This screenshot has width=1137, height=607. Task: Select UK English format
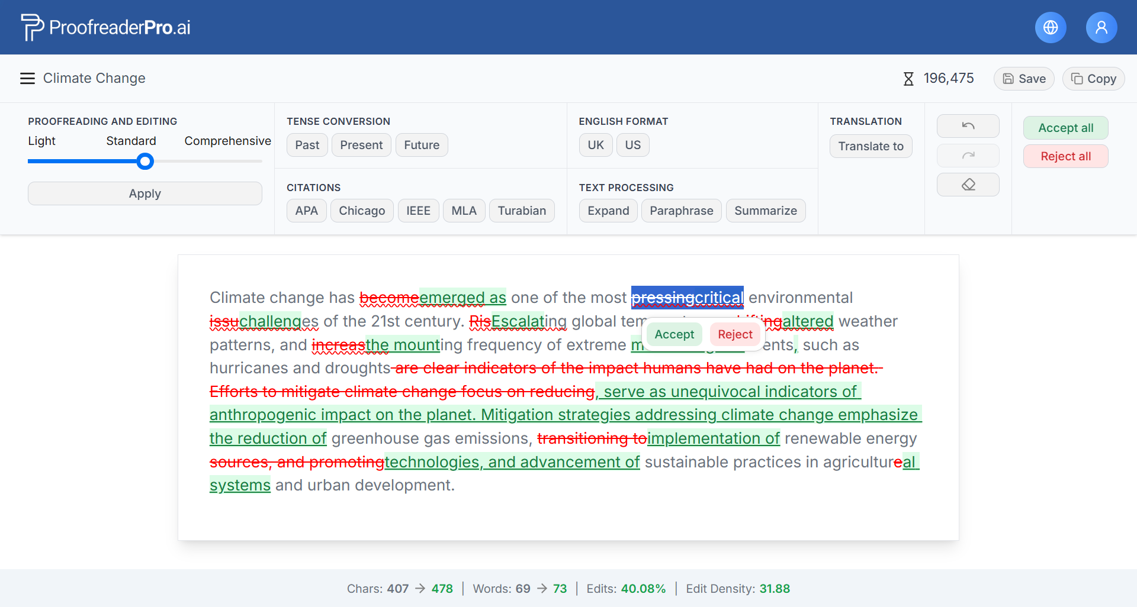coord(595,145)
